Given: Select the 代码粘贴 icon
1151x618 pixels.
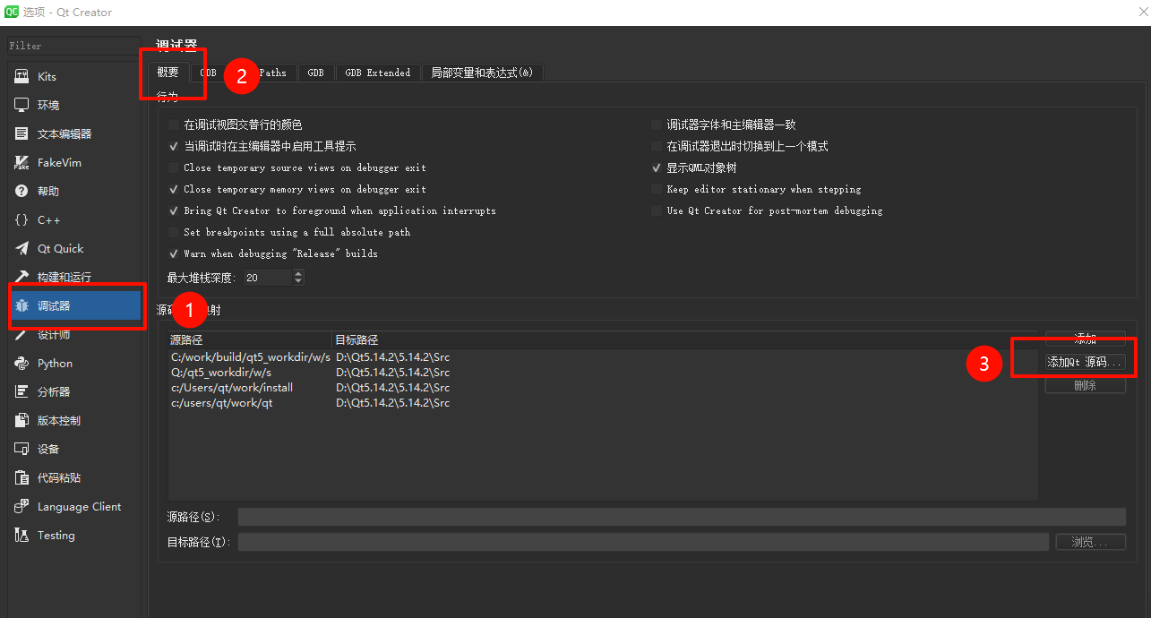Looking at the screenshot, I should [21, 478].
